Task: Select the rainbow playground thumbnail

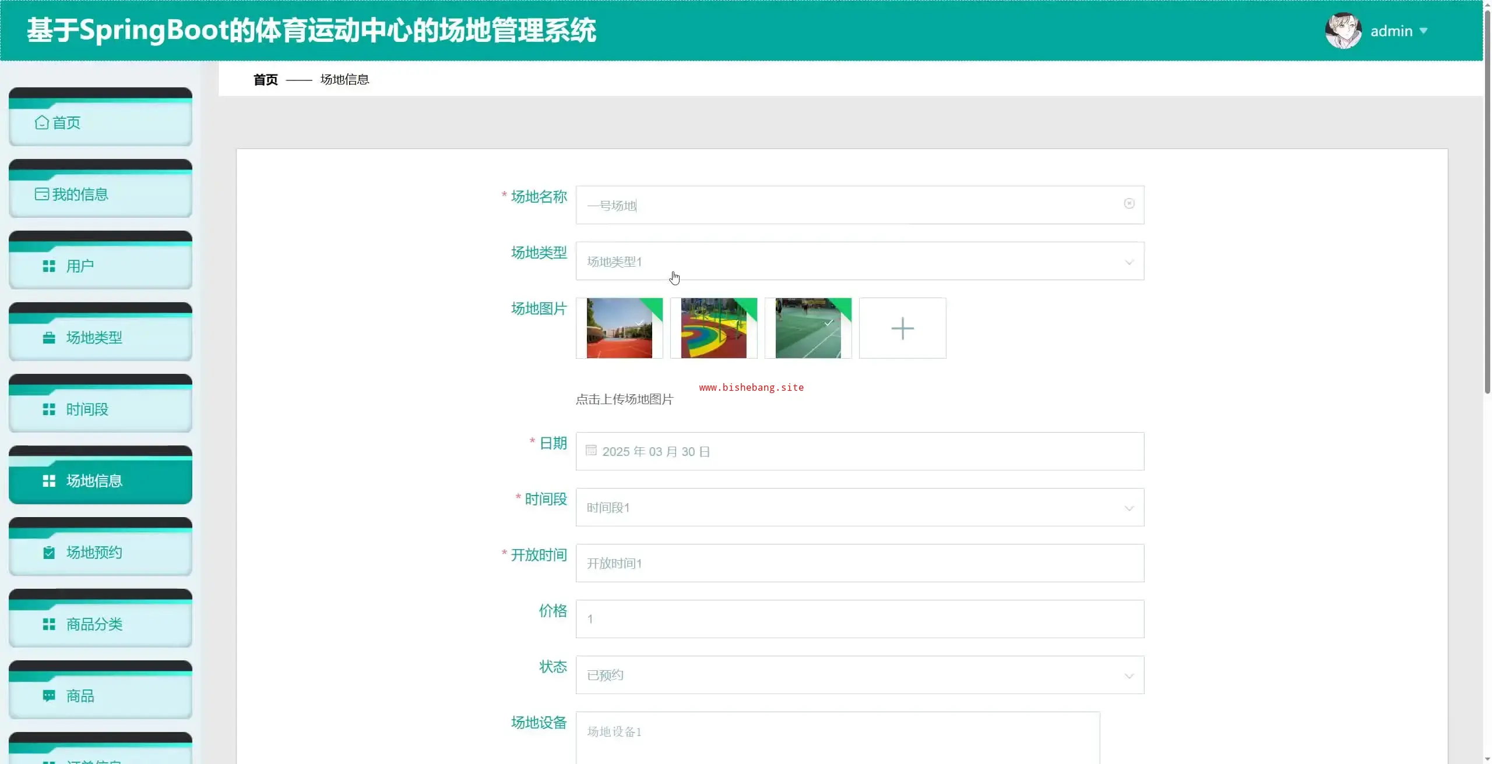Action: coord(713,328)
